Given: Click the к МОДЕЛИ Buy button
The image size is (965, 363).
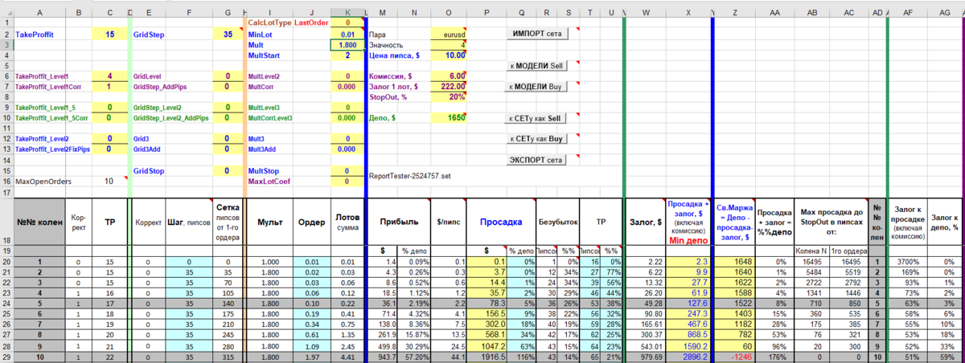Looking at the screenshot, I should pyautogui.click(x=538, y=86).
